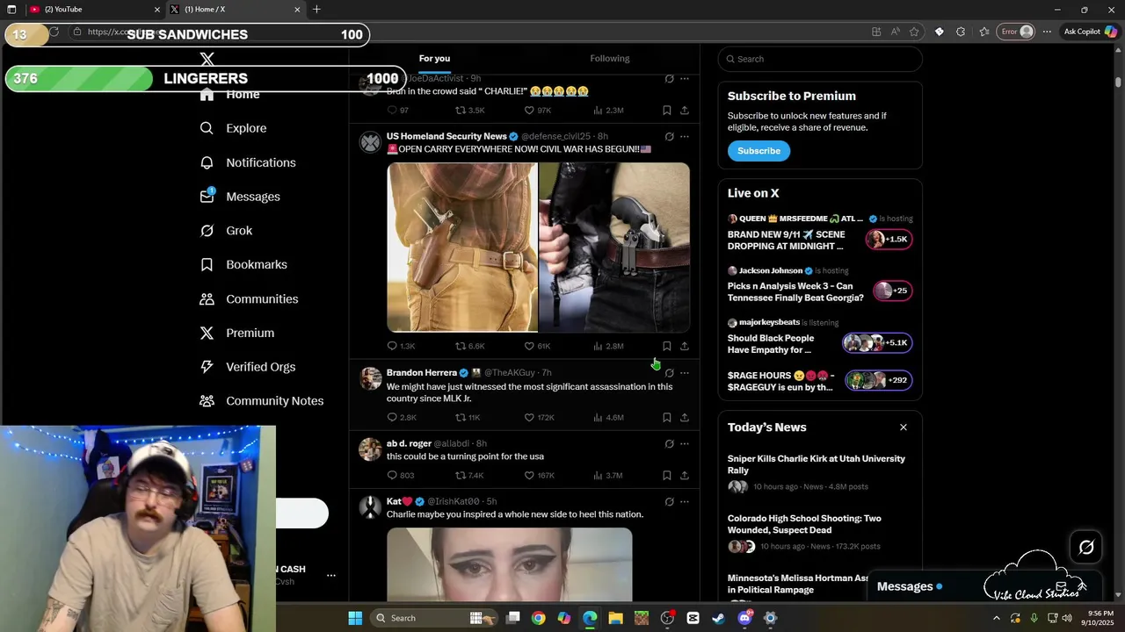The image size is (1125, 632).
Task: Open the Edge settings and more menu
Action: [x=1047, y=32]
